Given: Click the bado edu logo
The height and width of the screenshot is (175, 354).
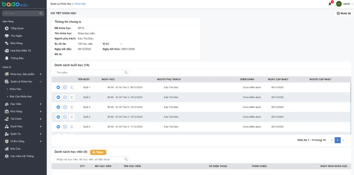Looking at the screenshot, I should pos(15,4).
